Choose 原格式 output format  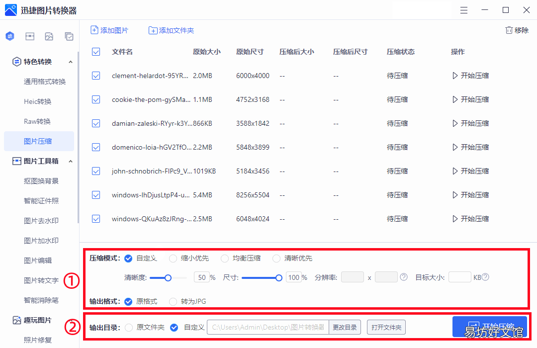click(128, 301)
